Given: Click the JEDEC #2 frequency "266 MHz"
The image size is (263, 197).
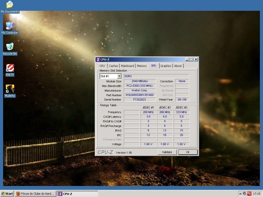Looking at the screenshot, I should pos(165,112).
